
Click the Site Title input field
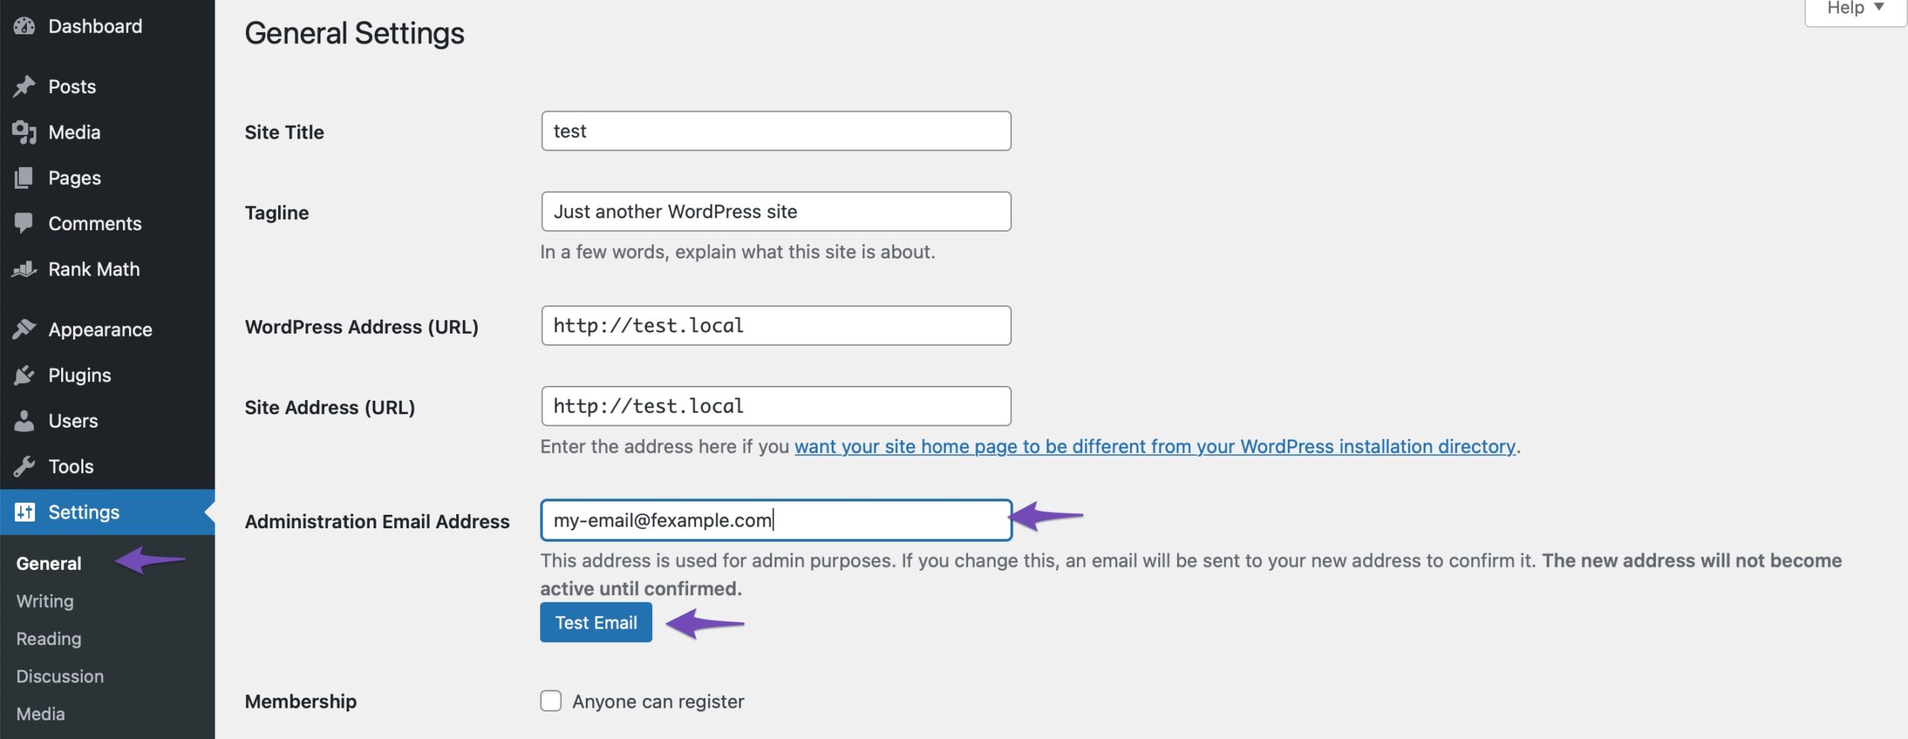775,131
